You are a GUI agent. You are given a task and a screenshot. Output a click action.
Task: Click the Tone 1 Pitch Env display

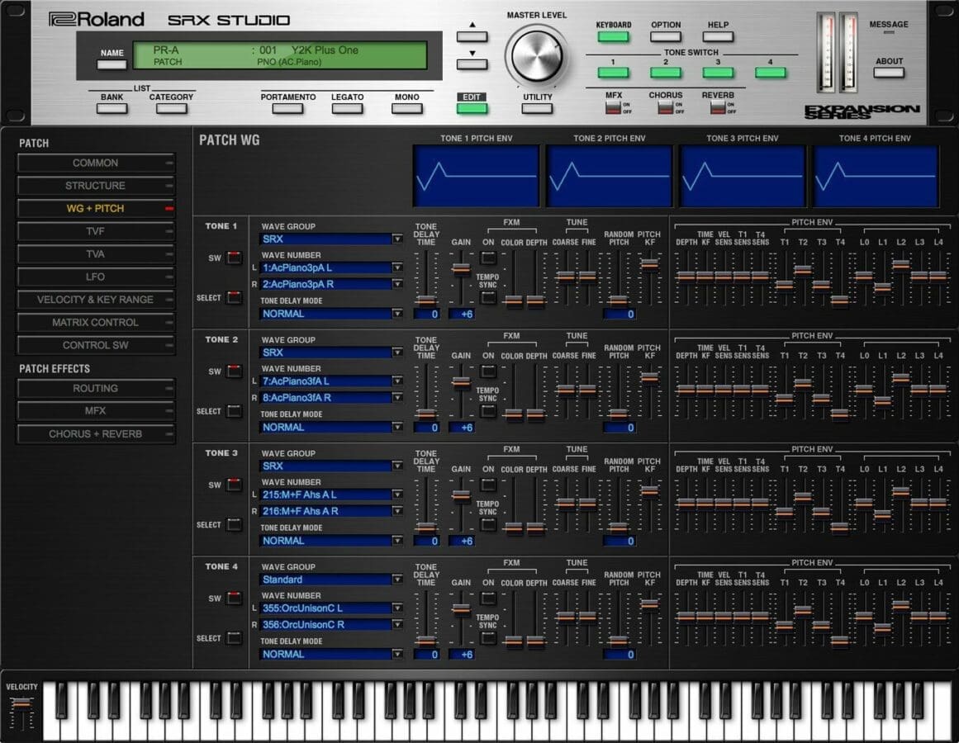[477, 175]
